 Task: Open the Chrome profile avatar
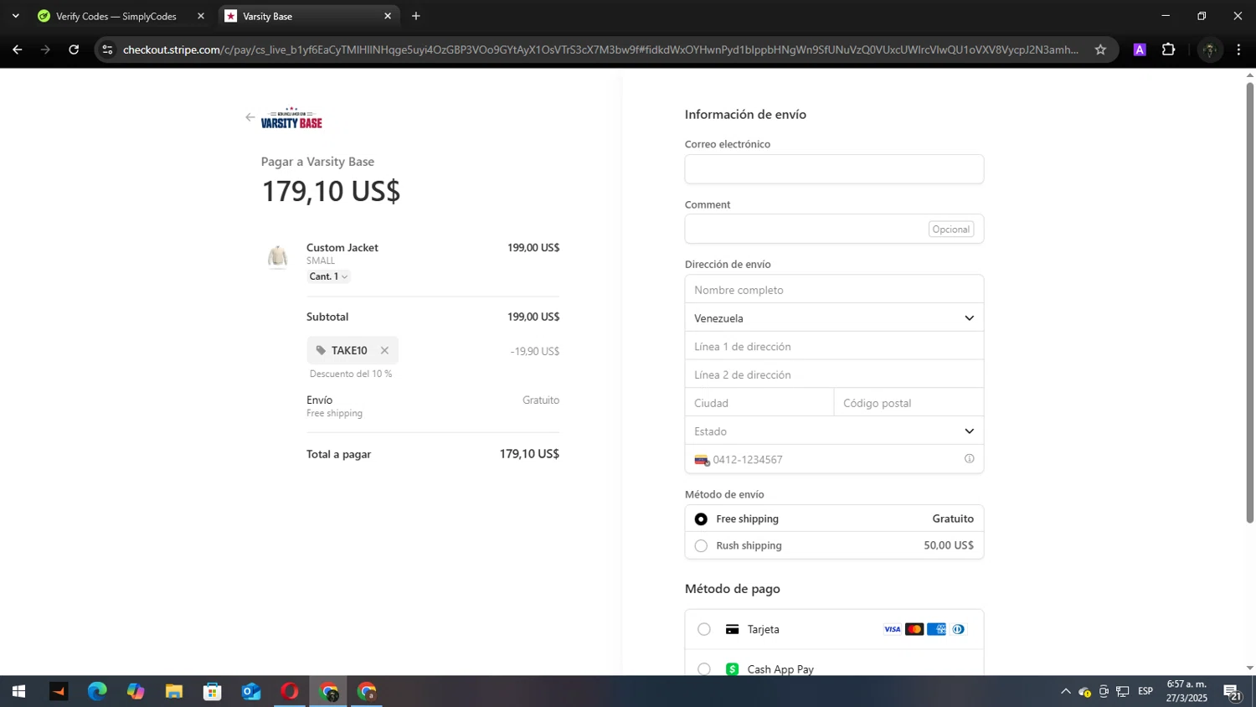pyautogui.click(x=1209, y=49)
